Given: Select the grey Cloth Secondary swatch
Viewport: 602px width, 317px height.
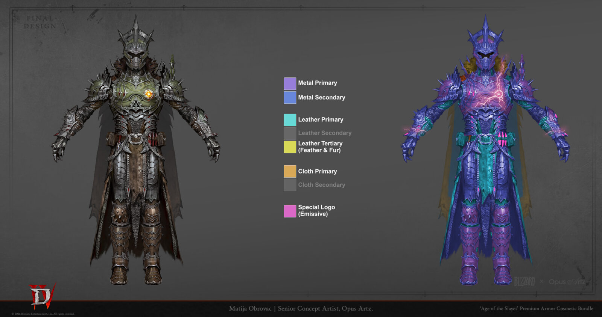Looking at the screenshot, I should pos(290,185).
